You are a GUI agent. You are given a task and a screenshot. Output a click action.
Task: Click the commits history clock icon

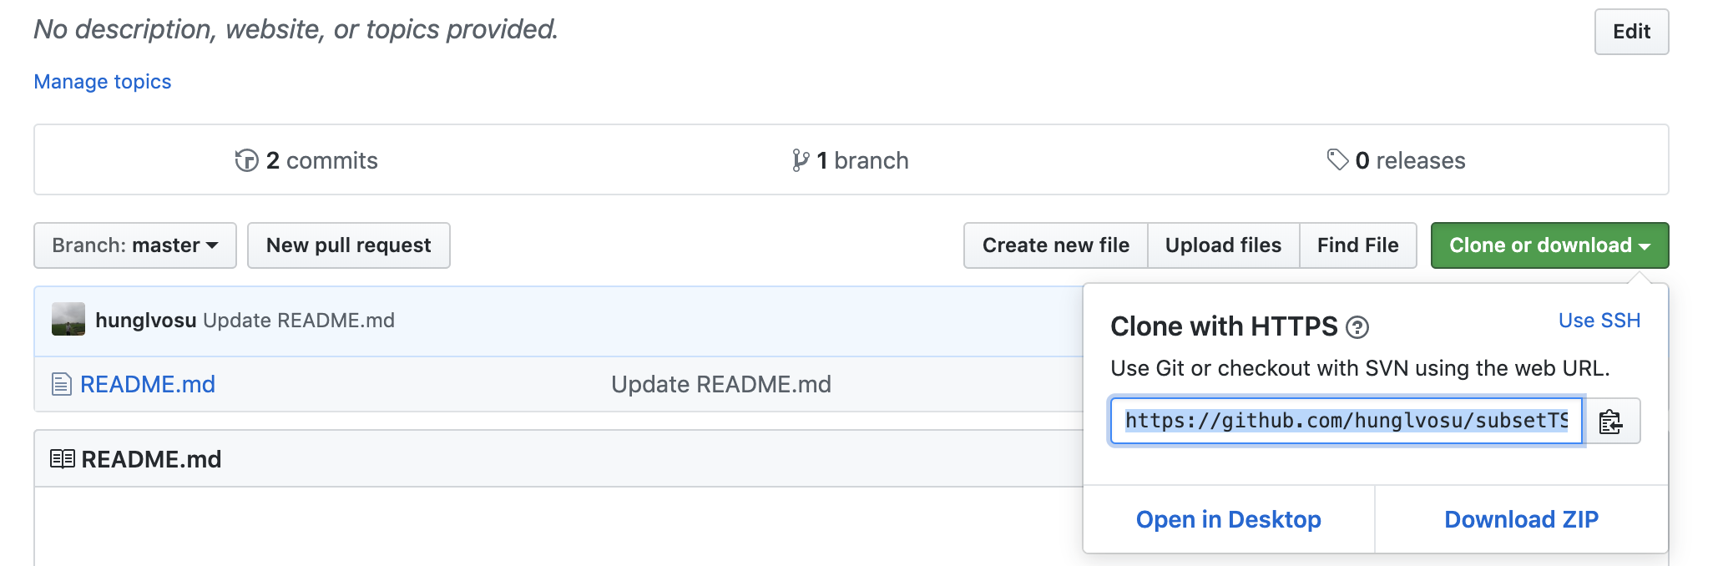(246, 160)
